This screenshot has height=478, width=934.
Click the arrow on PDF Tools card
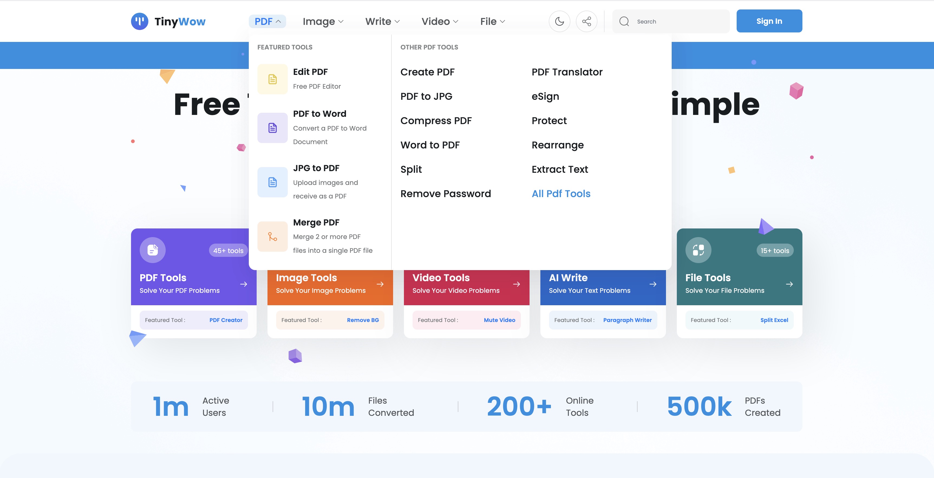coord(244,284)
